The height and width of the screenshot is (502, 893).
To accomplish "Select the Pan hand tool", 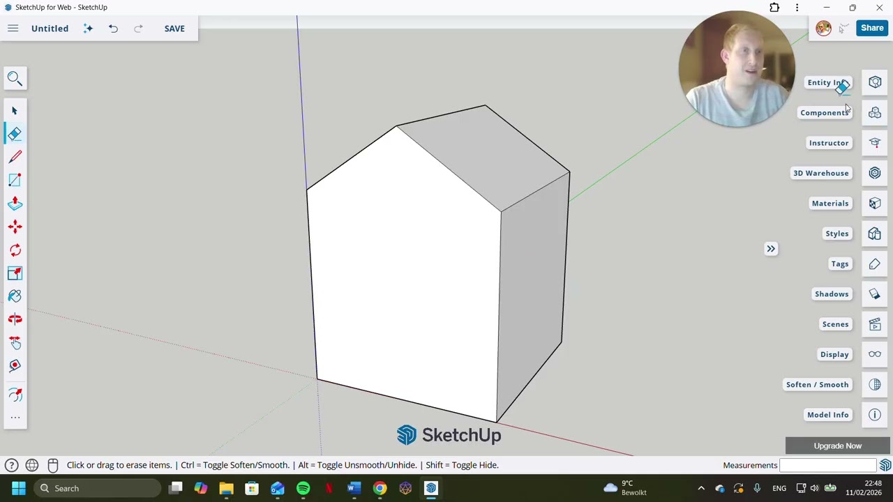I will point(15,342).
